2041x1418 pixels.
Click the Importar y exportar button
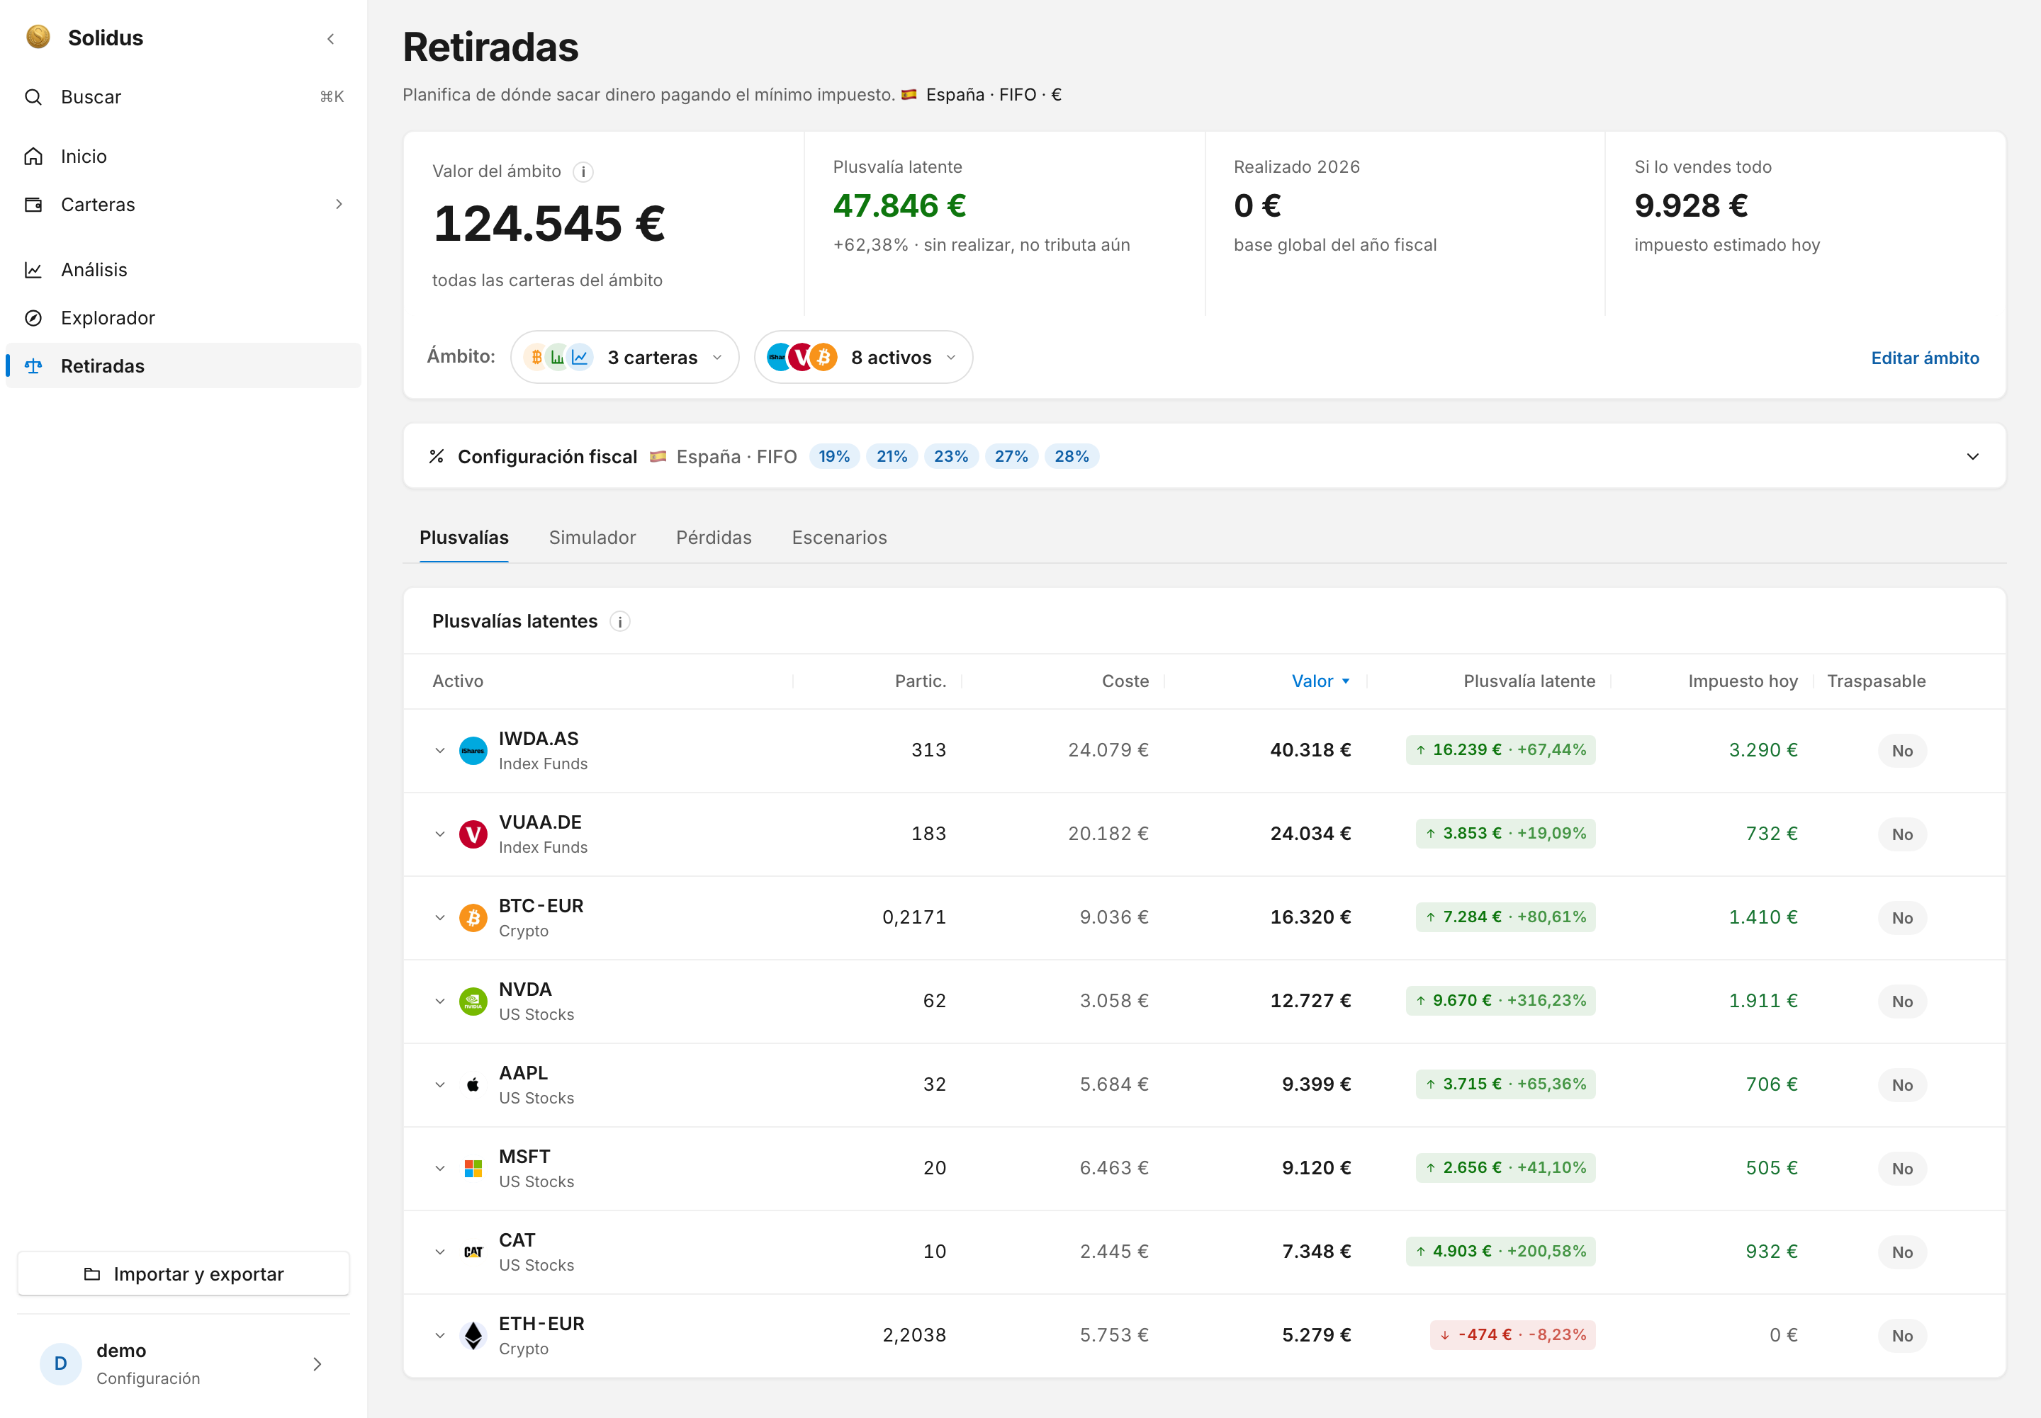click(x=183, y=1274)
